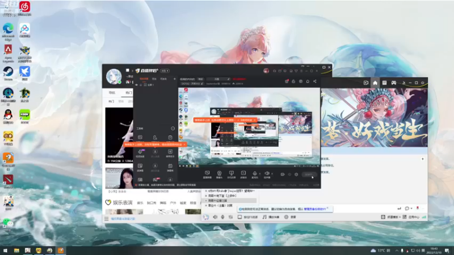This screenshot has width=454, height=255.
Task: Toggle hold-F2-to-talk checkbox in YY bar
Action: pos(239,217)
